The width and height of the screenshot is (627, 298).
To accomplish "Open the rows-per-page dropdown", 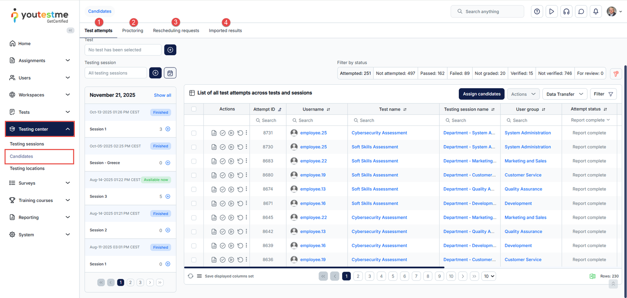I will (x=489, y=276).
